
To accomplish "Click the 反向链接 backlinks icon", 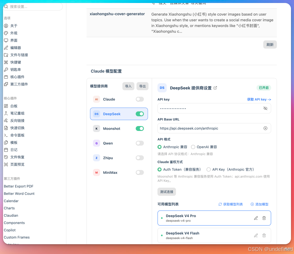I will pos(6,121).
